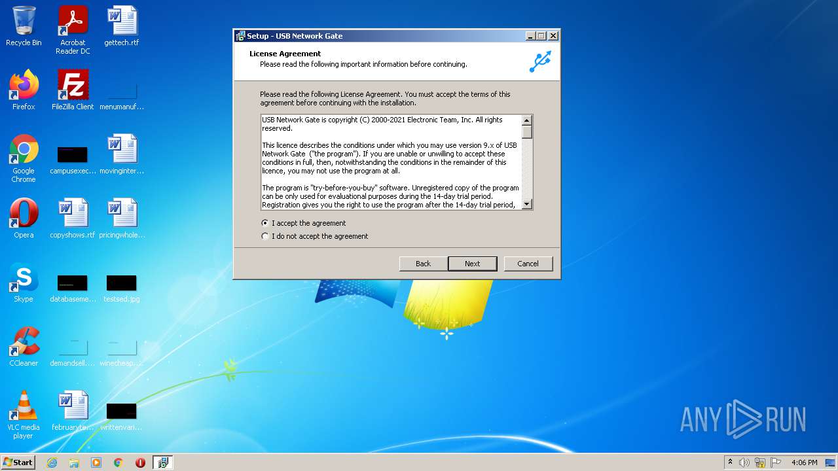Click inside the license agreement text box
The image size is (838, 471).
[x=391, y=162]
